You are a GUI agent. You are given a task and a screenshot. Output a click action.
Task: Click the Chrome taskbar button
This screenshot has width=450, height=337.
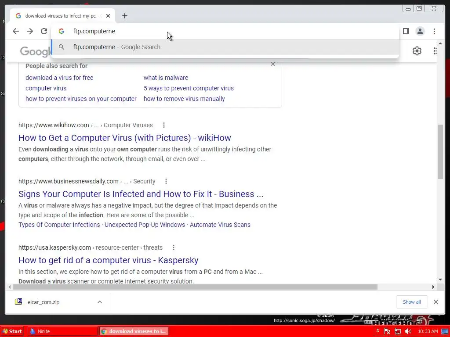(x=134, y=331)
